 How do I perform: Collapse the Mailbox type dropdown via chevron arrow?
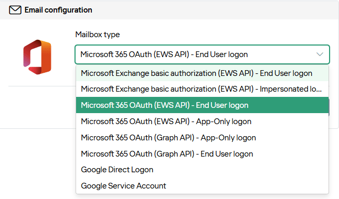pos(320,54)
